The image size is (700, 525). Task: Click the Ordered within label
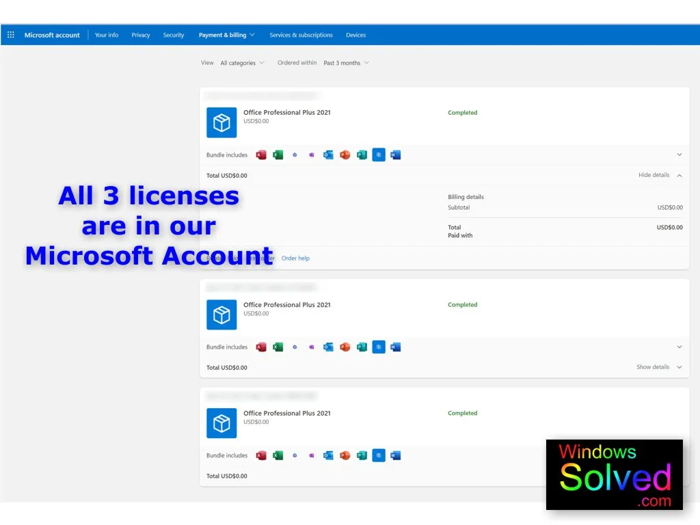[297, 62]
